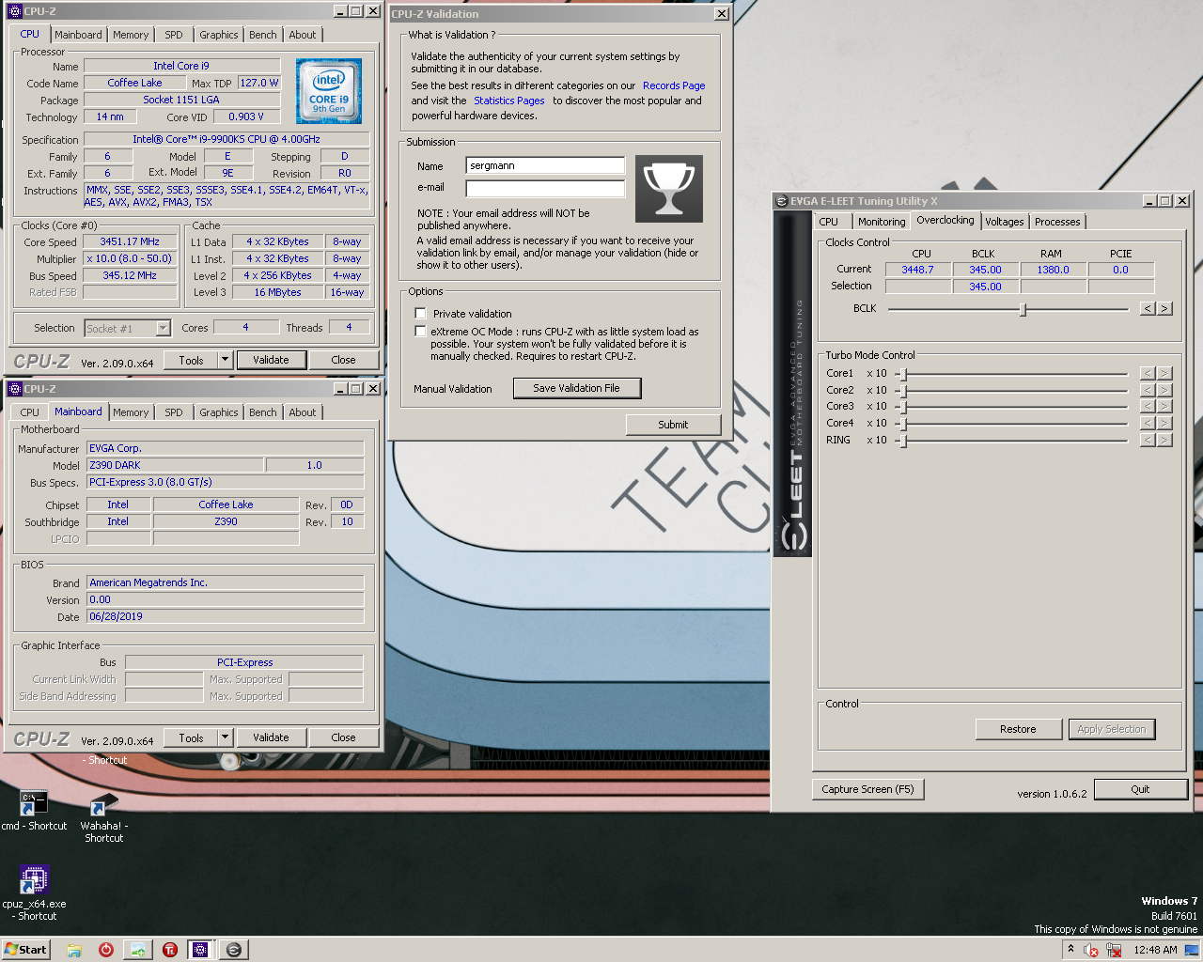Click the E-LEET title bar logo icon

coord(781,201)
